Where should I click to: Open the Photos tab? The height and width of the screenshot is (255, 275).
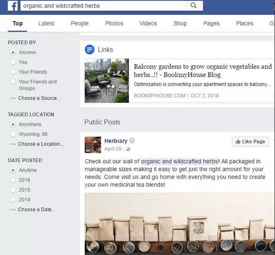tap(114, 24)
